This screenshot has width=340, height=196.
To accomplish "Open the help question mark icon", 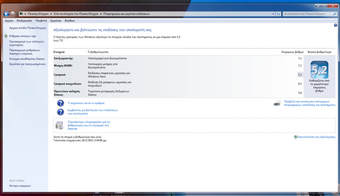I will point(335,25).
